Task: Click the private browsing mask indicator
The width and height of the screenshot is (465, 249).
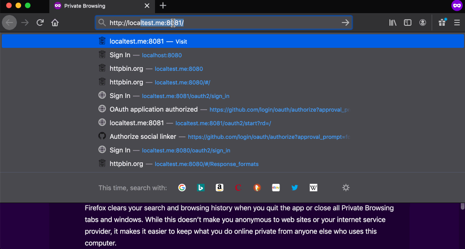Action: (457, 6)
